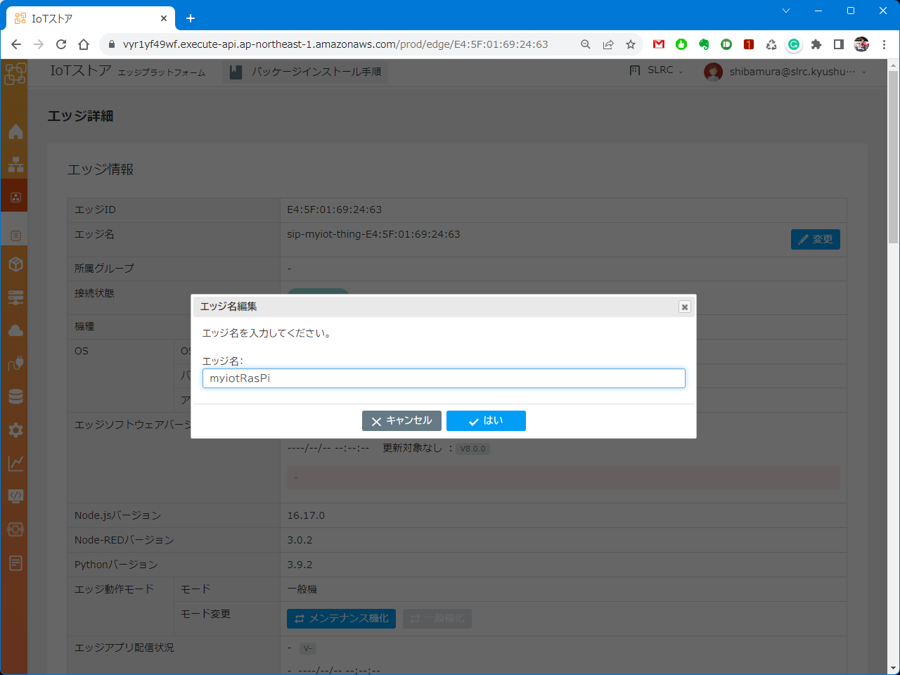The image size is (900, 675).
Task: Open the Grammarly extension icon
Action: coord(794,44)
